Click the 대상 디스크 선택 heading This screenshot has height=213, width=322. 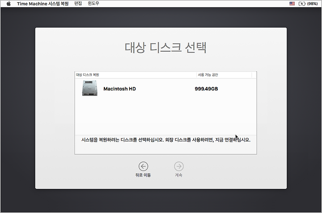165,48
